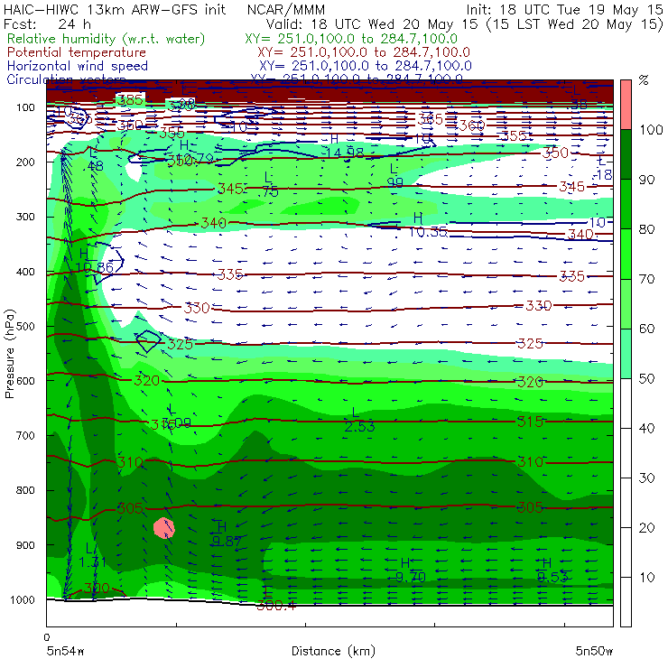This screenshot has width=668, height=668.
Task: Click the 'L 48' minimum label
Action: pyautogui.click(x=95, y=159)
